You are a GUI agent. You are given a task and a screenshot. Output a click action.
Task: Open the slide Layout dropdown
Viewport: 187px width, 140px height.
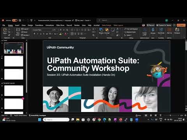pos(25,29)
